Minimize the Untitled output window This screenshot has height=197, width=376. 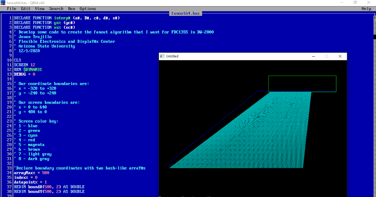point(313,56)
